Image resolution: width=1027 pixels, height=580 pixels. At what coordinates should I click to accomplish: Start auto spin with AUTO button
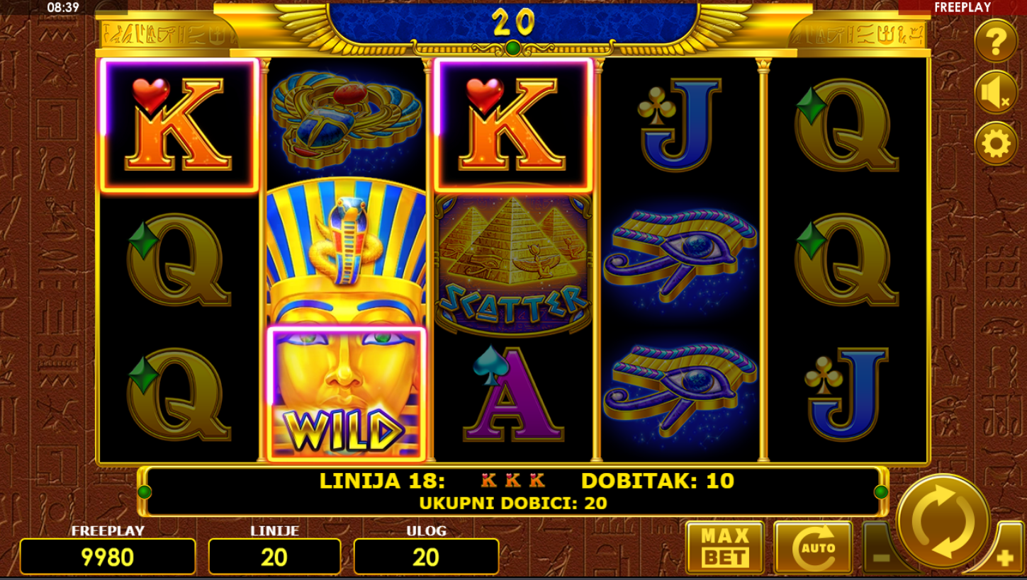tap(813, 547)
